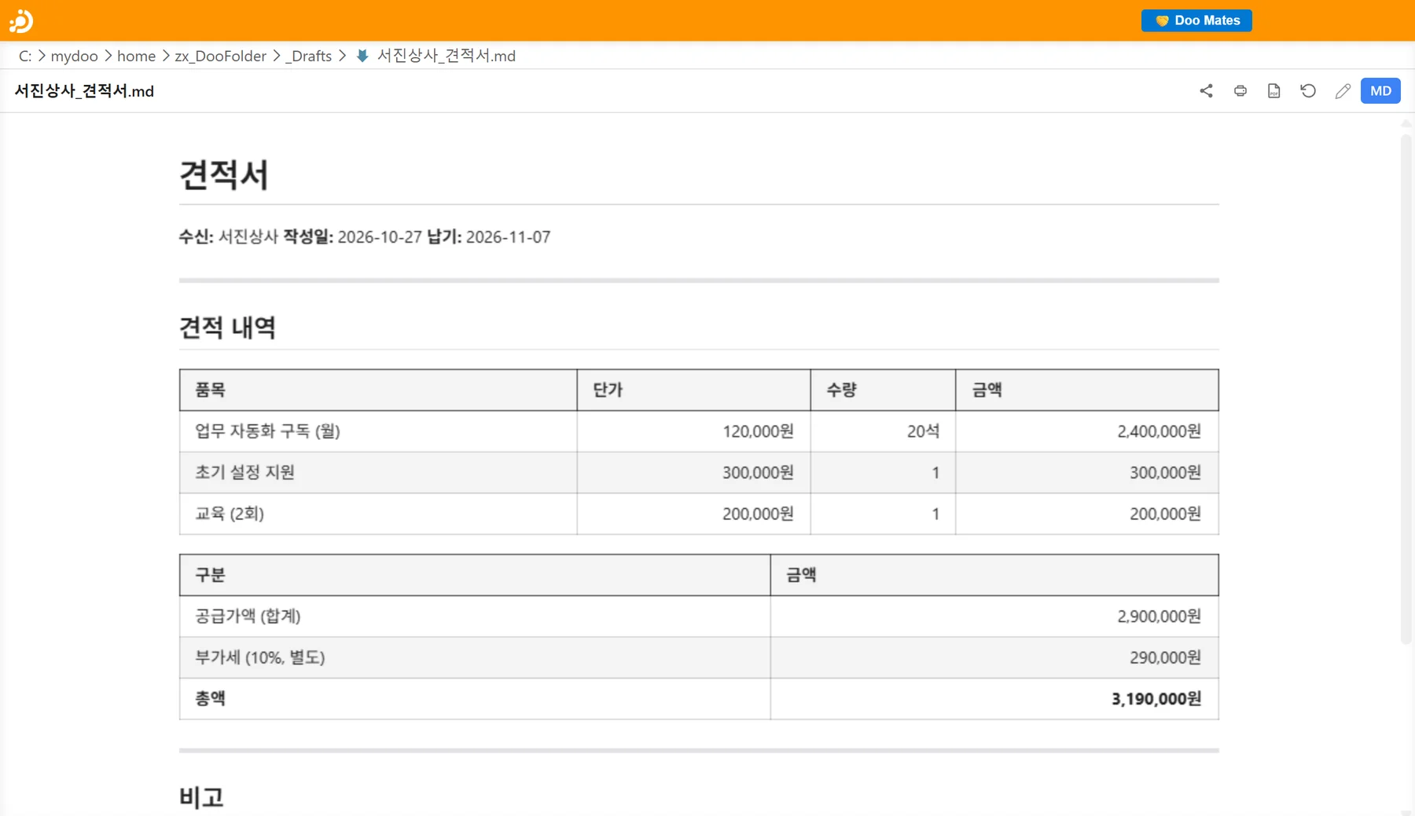Select the 수량 column header
Image resolution: width=1415 pixels, height=816 pixels.
click(883, 390)
